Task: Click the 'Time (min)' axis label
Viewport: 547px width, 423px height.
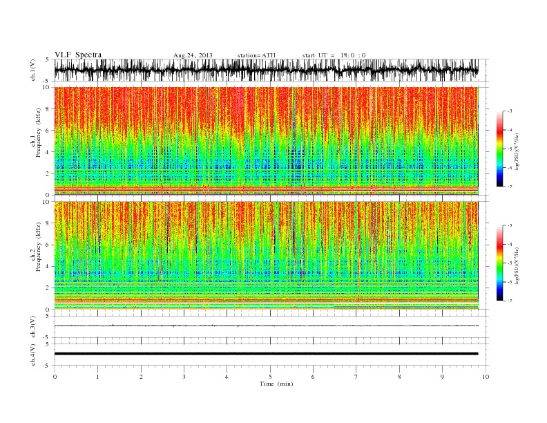Action: coord(276,384)
